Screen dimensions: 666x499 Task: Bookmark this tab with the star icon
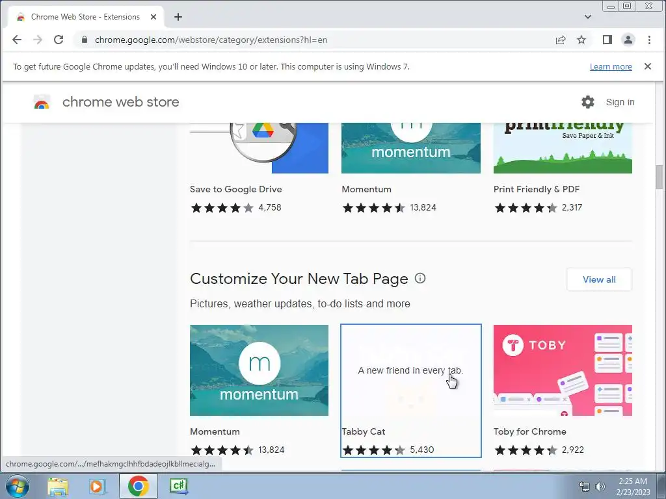[x=581, y=40]
